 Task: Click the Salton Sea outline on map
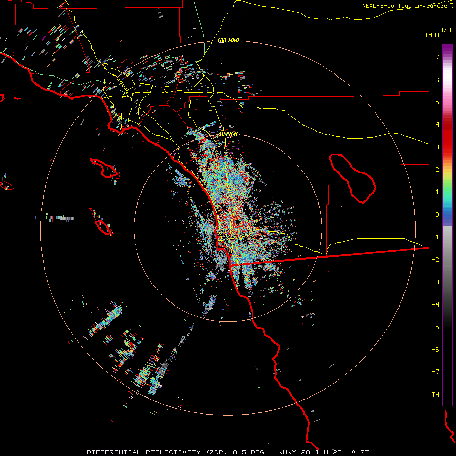(x=353, y=178)
